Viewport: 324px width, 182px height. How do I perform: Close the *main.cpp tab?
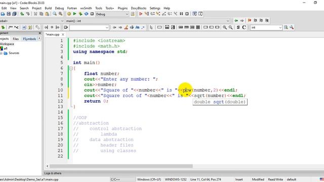click(x=63, y=34)
